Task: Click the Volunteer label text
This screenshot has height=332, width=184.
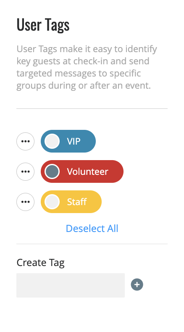Action: pyautogui.click(x=88, y=171)
